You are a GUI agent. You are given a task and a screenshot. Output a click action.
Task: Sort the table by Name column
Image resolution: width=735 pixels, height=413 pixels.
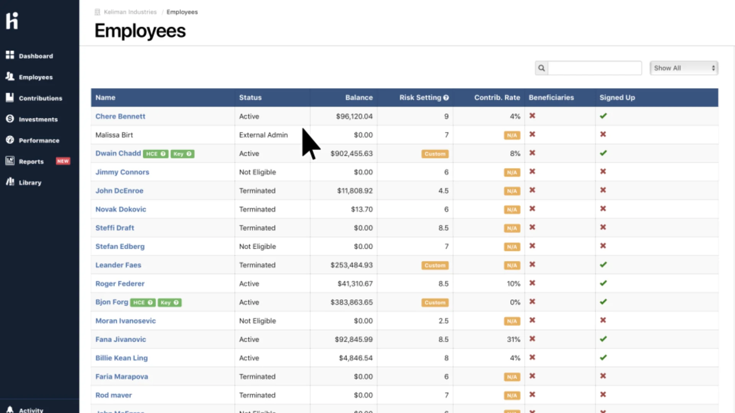[x=105, y=98]
